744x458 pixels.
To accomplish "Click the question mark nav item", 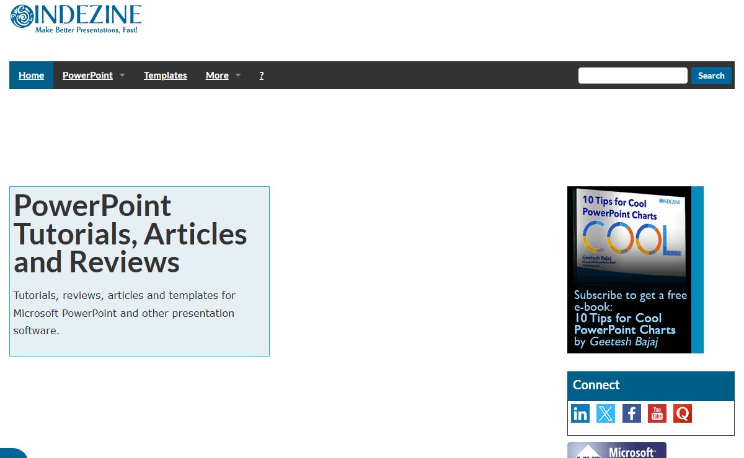I will click(x=262, y=76).
